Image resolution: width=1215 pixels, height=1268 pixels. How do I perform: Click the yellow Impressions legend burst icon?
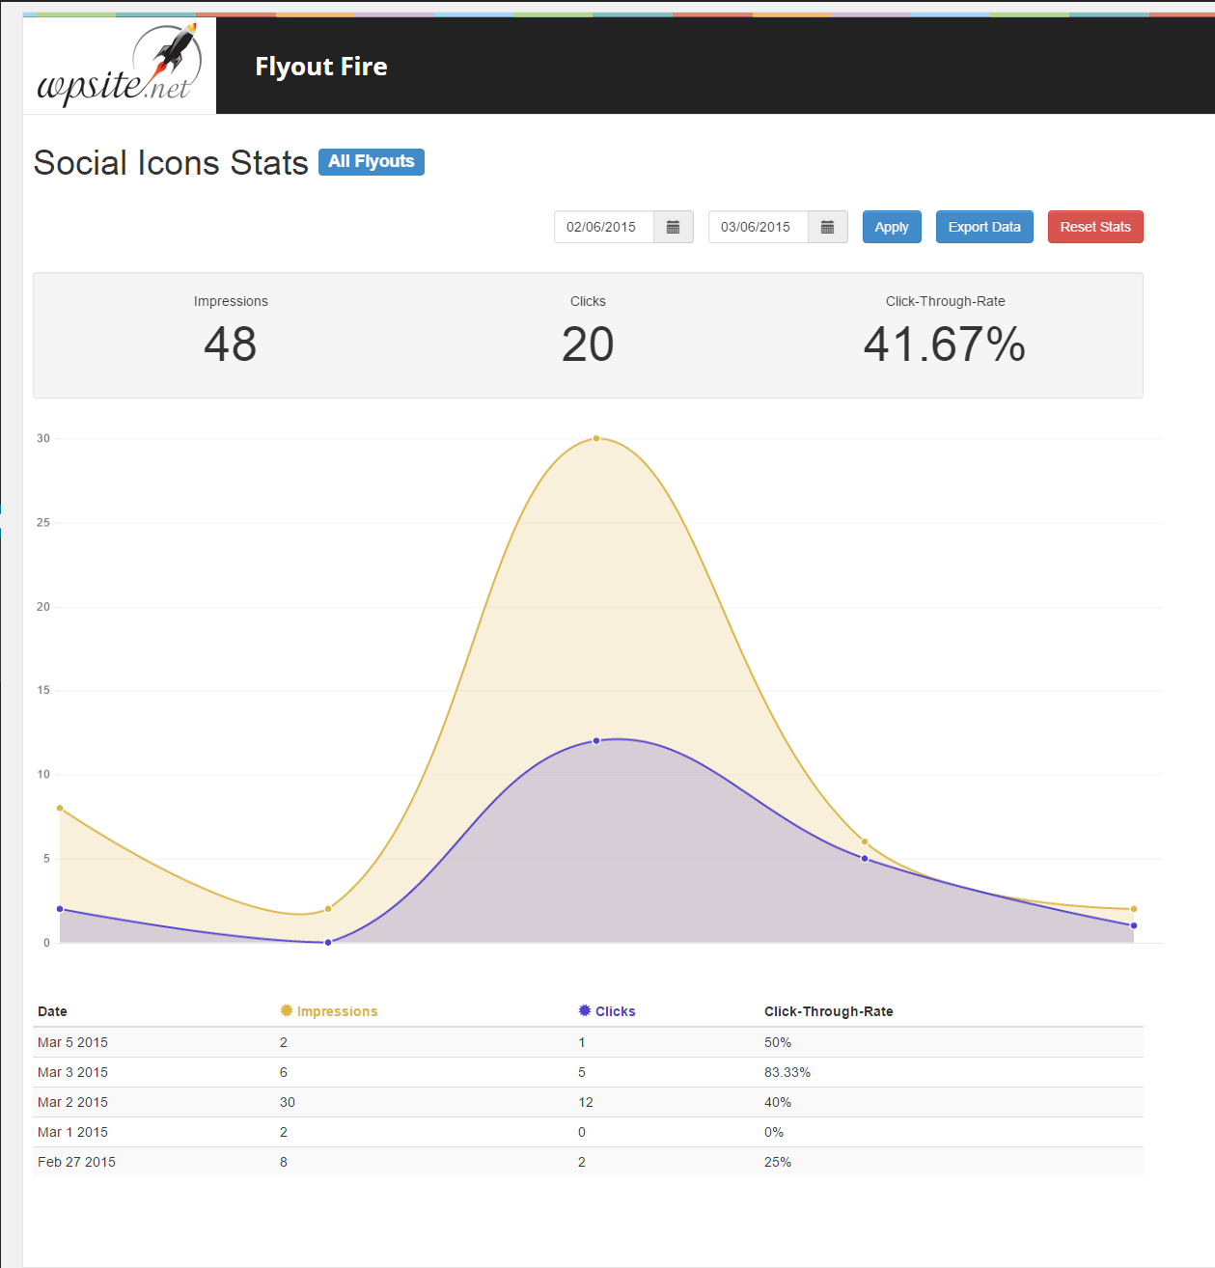(287, 1010)
